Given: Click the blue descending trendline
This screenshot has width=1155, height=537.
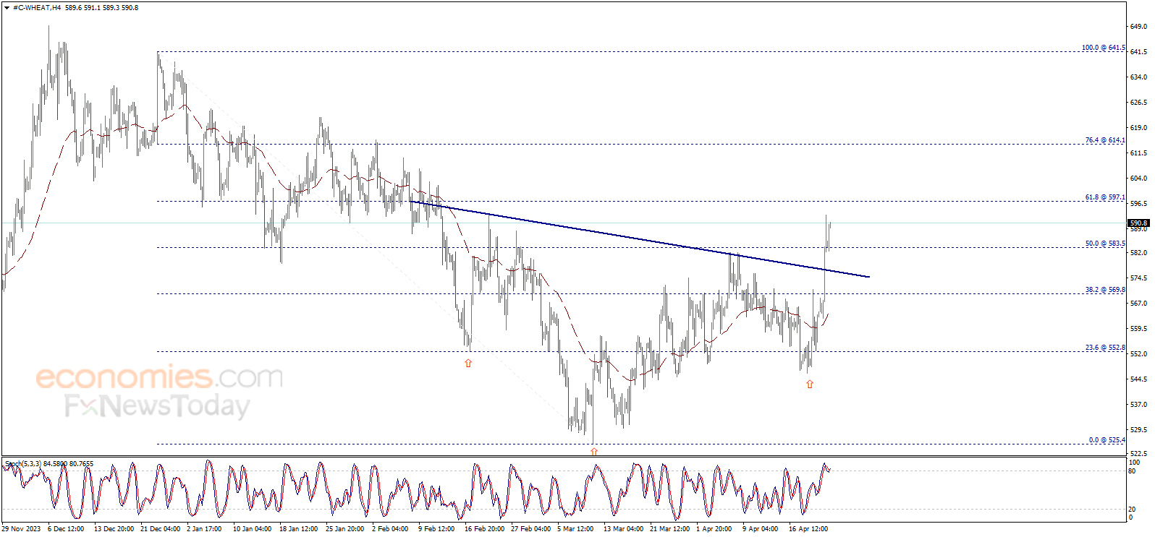Looking at the screenshot, I should [x=640, y=239].
